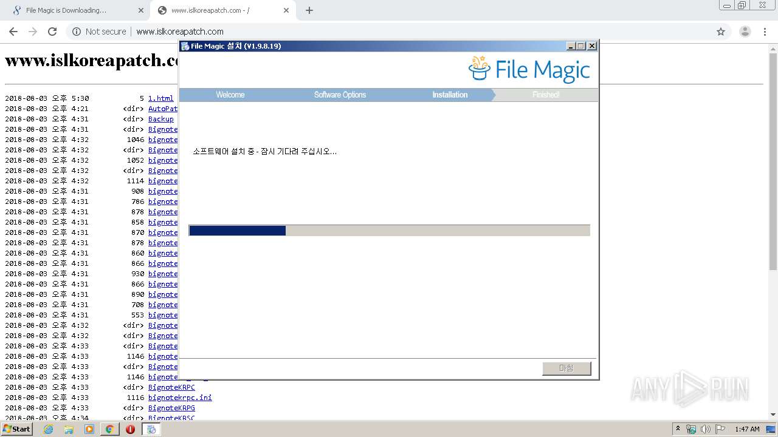This screenshot has width=778, height=437.
Task: Open Windows Explorer from taskbar
Action: click(x=69, y=429)
